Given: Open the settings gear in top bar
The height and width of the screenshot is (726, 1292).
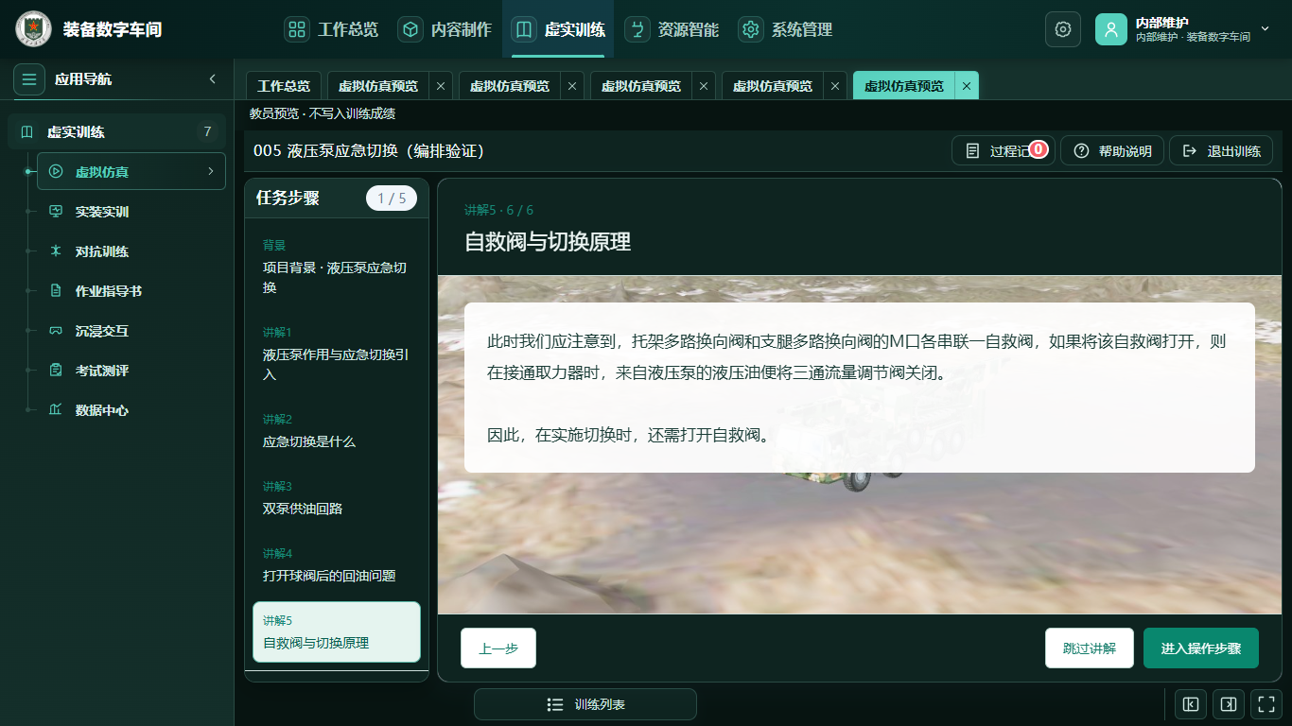Looking at the screenshot, I should [x=1062, y=29].
